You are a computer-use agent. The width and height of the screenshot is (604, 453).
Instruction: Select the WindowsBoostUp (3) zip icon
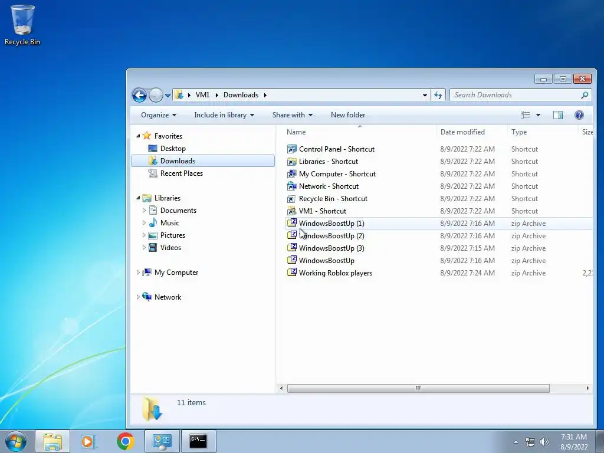click(292, 248)
